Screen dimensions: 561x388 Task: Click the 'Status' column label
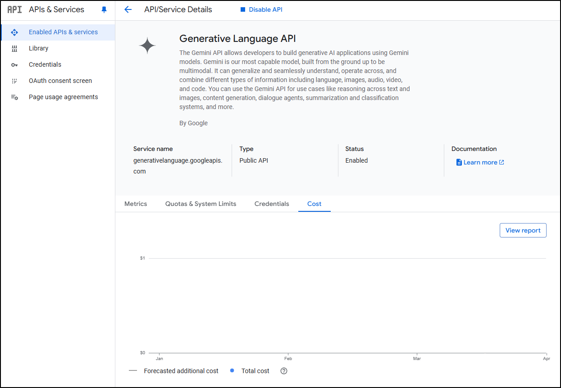click(355, 149)
